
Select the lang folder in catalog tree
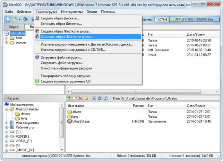[24, 118]
